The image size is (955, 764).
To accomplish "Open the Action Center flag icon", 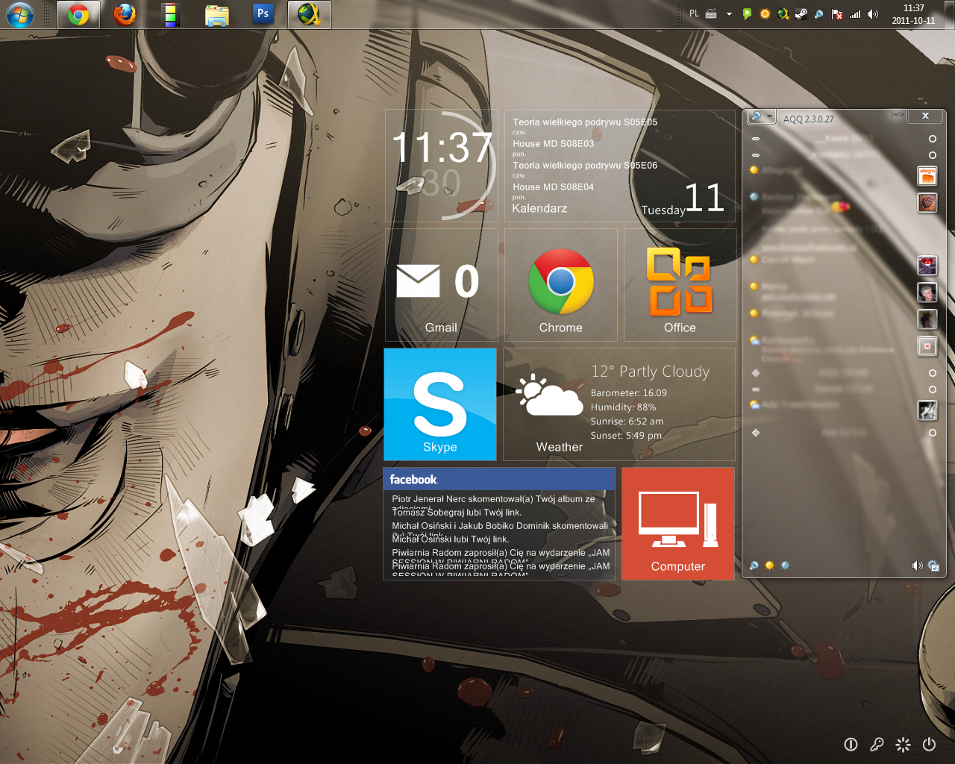I will [x=837, y=14].
